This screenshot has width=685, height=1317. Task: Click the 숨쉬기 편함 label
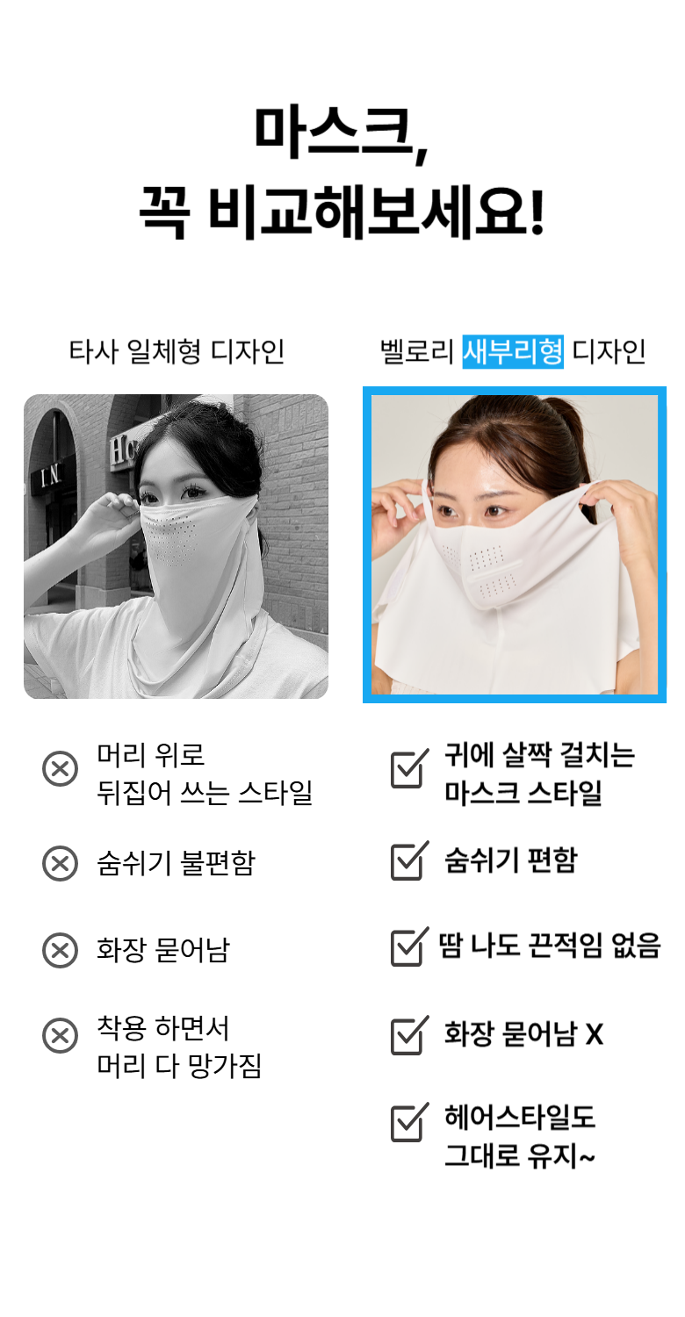(x=510, y=860)
